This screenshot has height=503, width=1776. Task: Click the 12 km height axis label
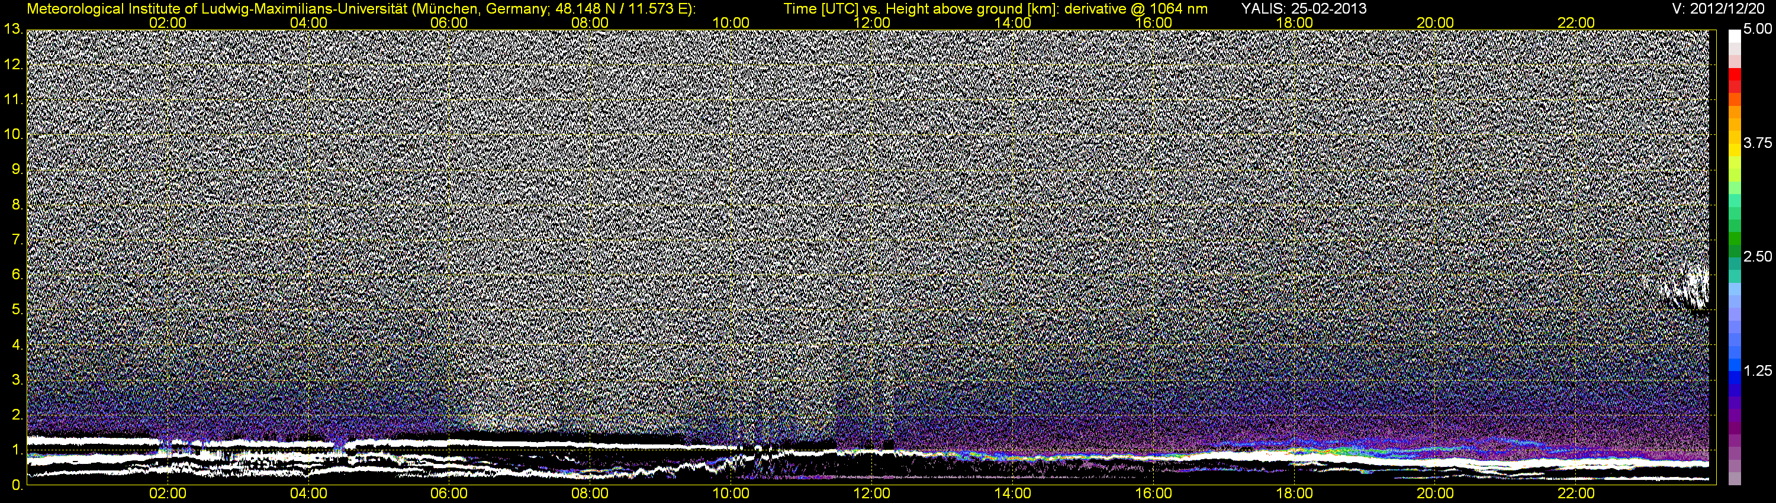tap(12, 65)
